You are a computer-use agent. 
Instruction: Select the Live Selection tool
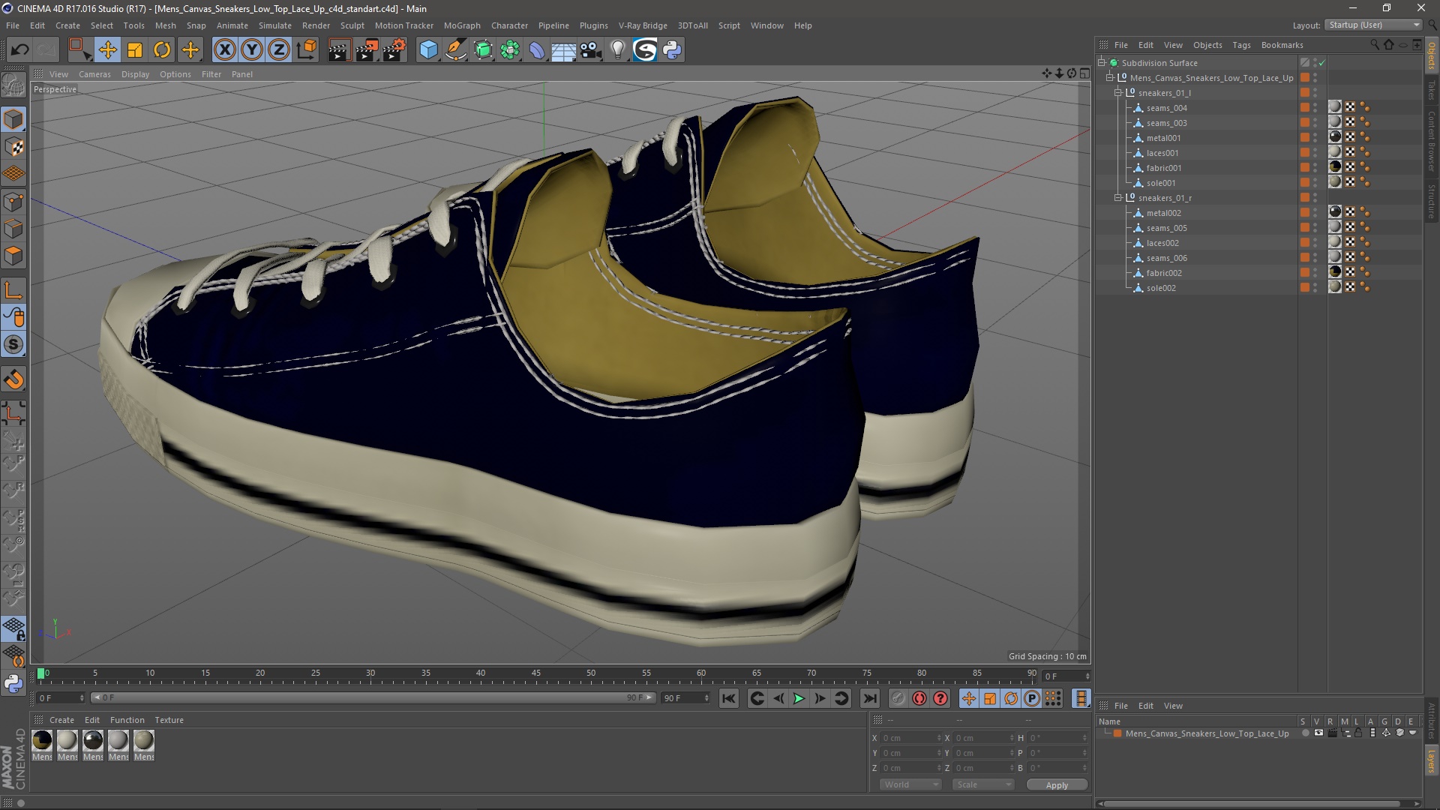pos(79,50)
